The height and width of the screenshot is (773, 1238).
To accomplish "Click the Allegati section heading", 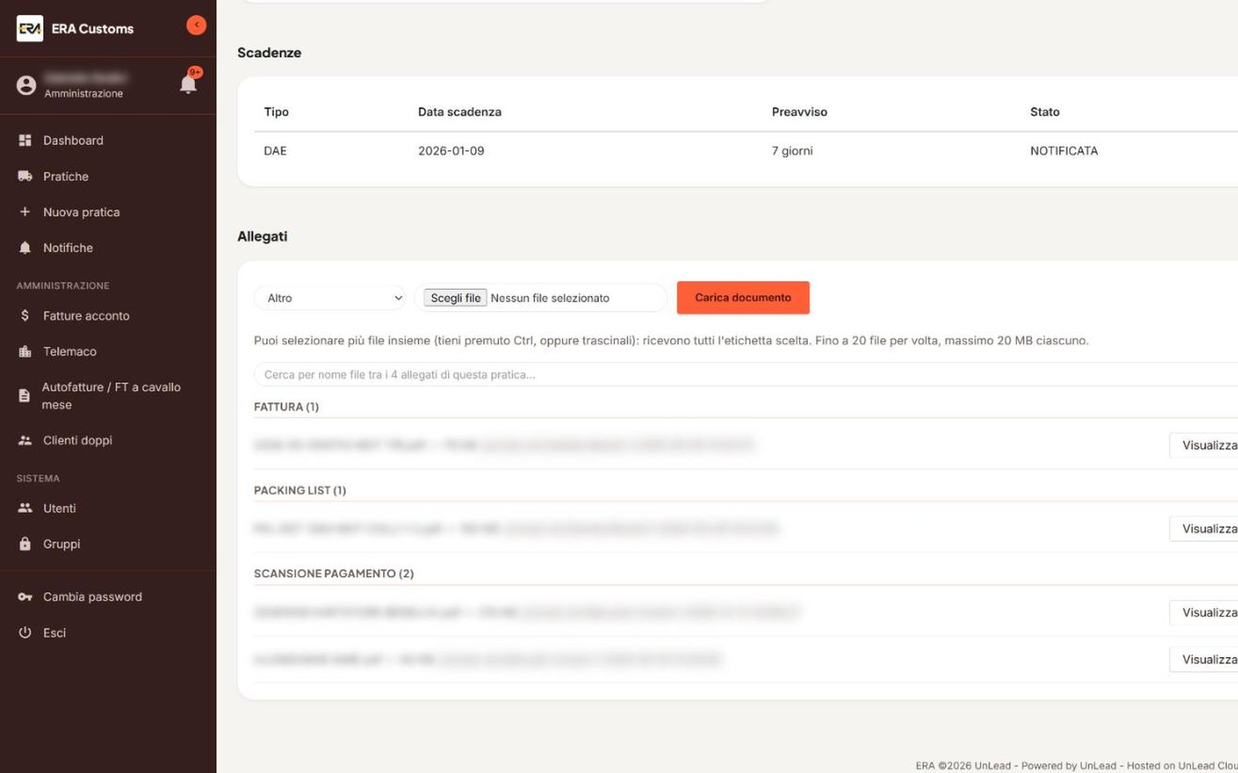I will (x=262, y=237).
